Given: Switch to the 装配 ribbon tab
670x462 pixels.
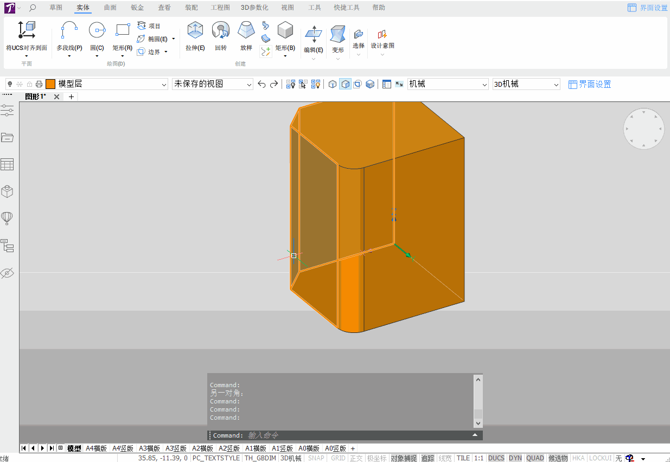Looking at the screenshot, I should [192, 8].
